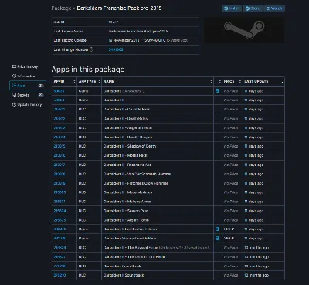Open the Update history sidebar tab
Image resolution: width=309 pixels, height=285 pixels.
pyautogui.click(x=27, y=105)
